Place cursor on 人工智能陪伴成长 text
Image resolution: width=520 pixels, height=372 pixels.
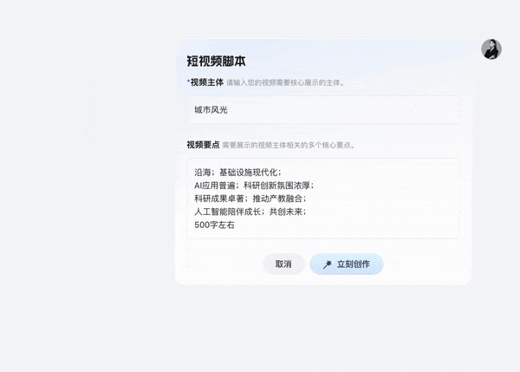pos(225,212)
